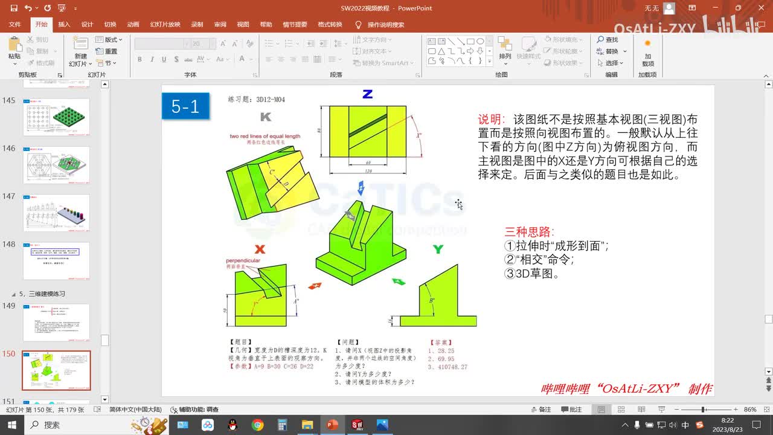This screenshot has height=435, width=773.
Task: Select the rectangle shape in the shapes gallery
Action: (x=470, y=42)
